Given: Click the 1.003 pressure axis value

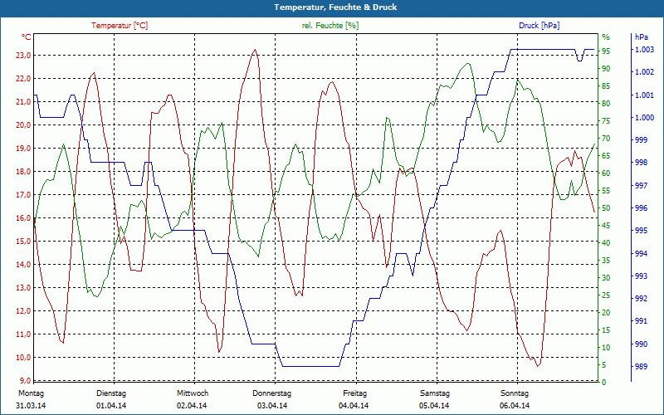Looking at the screenshot, I should pos(645,50).
